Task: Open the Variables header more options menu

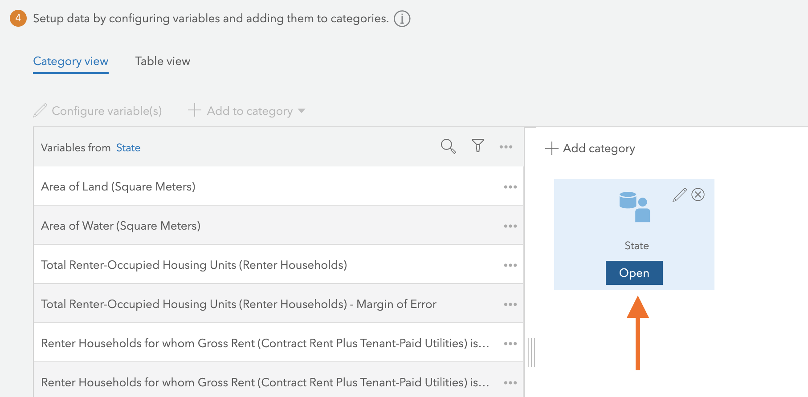Action: (x=506, y=147)
